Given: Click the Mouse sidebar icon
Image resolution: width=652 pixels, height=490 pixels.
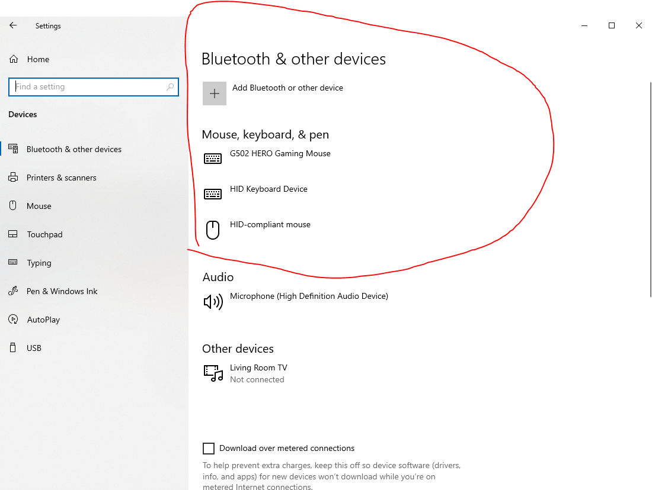Looking at the screenshot, I should 13,205.
